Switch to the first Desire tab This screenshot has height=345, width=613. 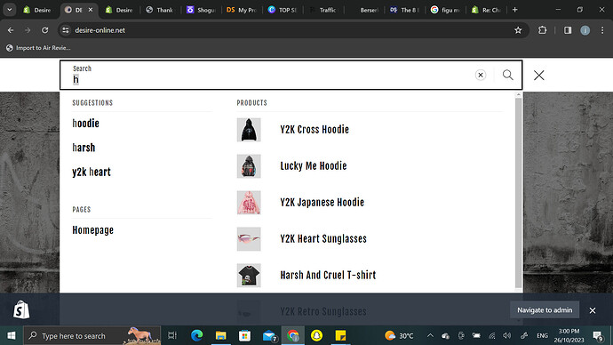37,10
